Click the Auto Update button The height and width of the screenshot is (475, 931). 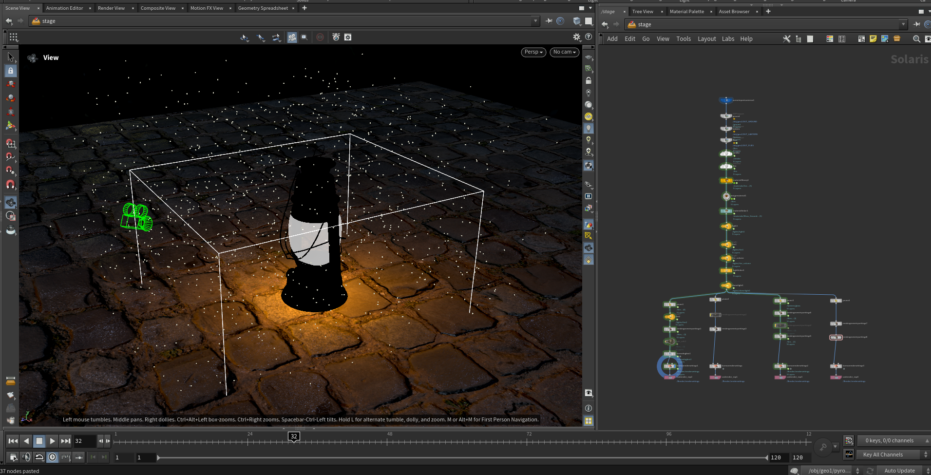pos(899,471)
